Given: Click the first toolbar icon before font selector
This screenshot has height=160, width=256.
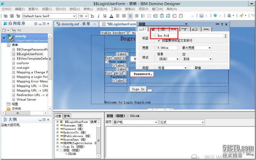Looking at the screenshot, I should pyautogui.click(x=5, y=16).
